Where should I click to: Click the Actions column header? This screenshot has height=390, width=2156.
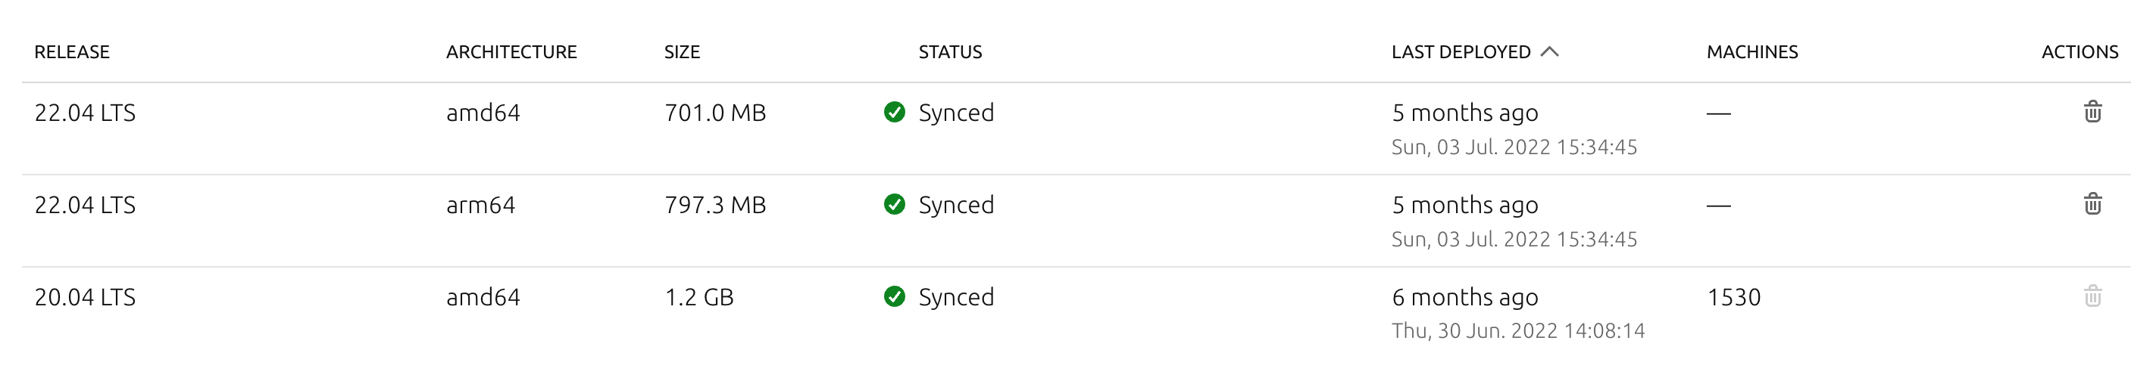[2079, 52]
